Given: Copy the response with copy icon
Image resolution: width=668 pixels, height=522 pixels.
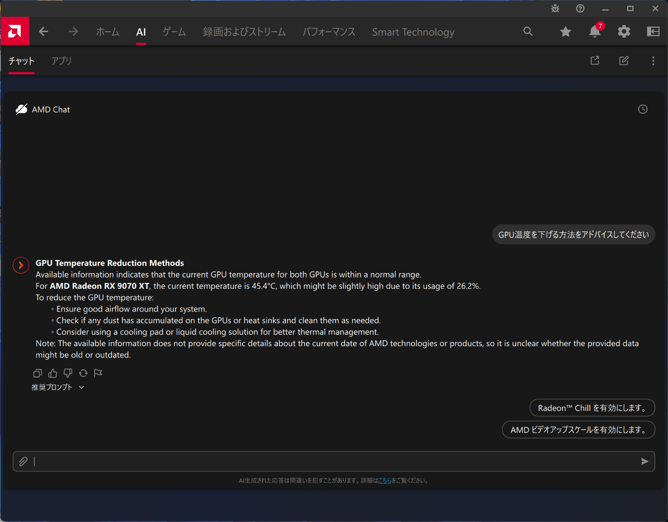Looking at the screenshot, I should pos(37,373).
